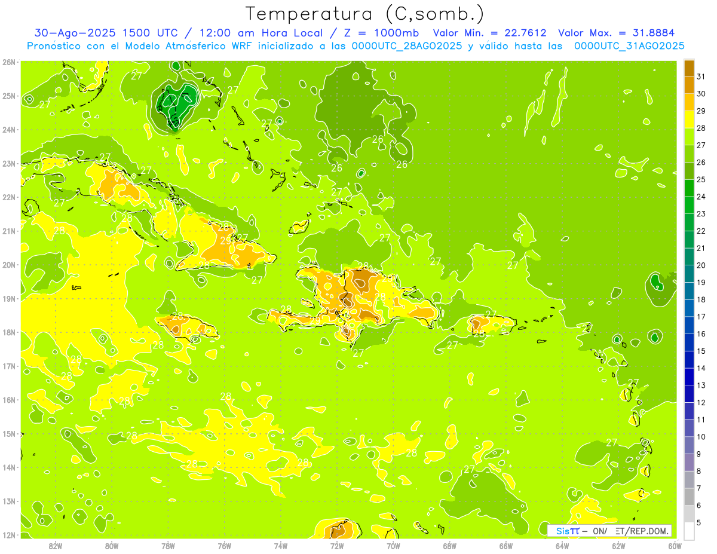Click the title "Temperatura (C,somb.)"
This screenshot has width=717, height=554.
tap(364, 14)
